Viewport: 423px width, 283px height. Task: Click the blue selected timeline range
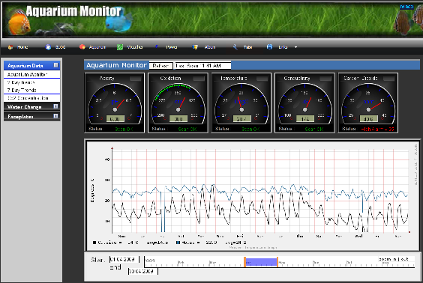point(261,262)
